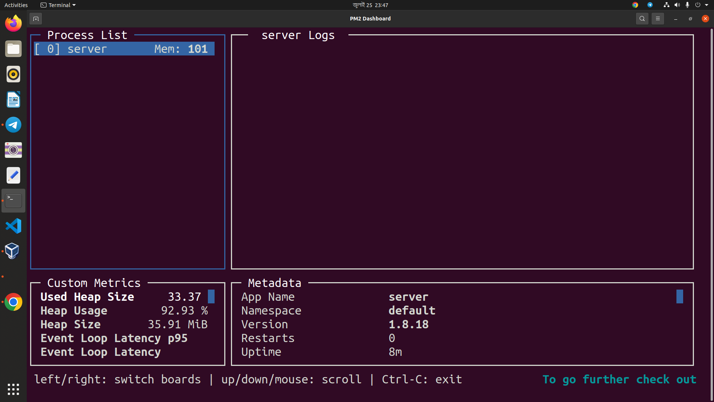Open Google Chrome from the dock

(x=13, y=302)
